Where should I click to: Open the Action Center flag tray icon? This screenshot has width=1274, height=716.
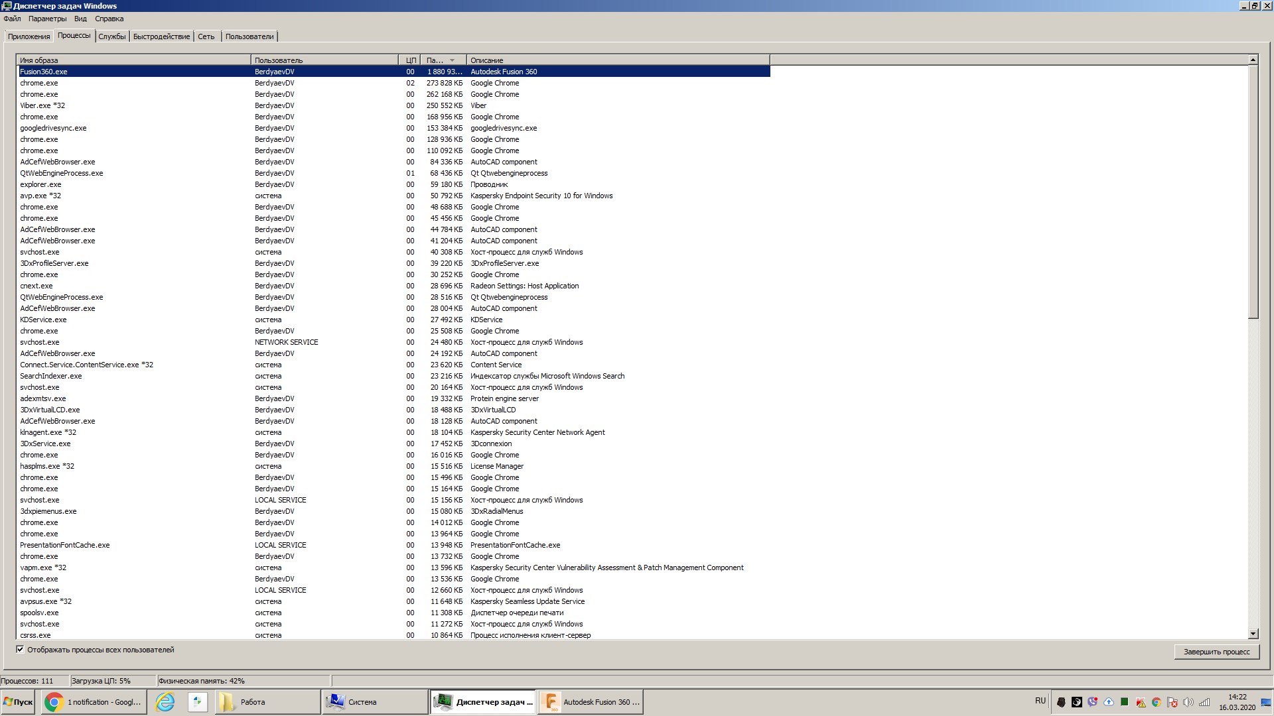[1172, 702]
